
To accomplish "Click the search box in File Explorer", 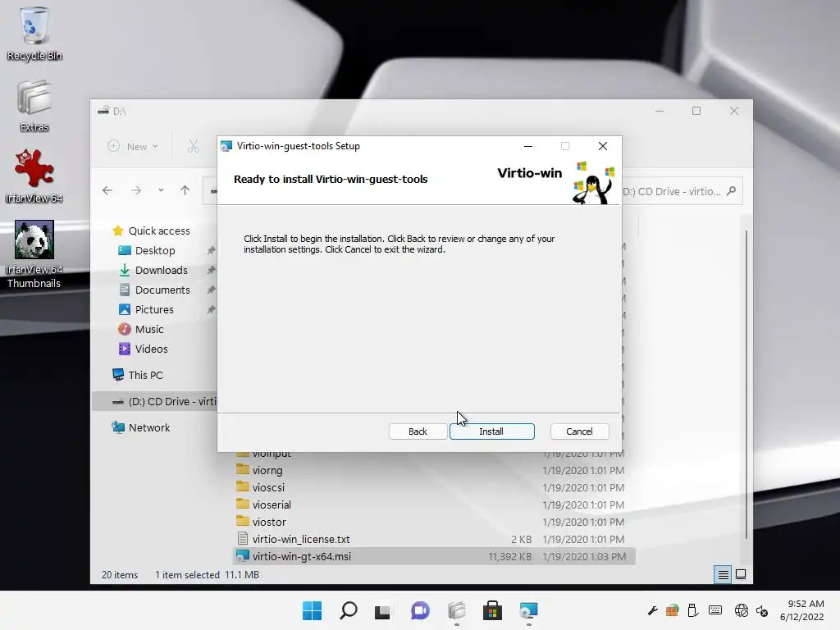I will click(x=682, y=191).
